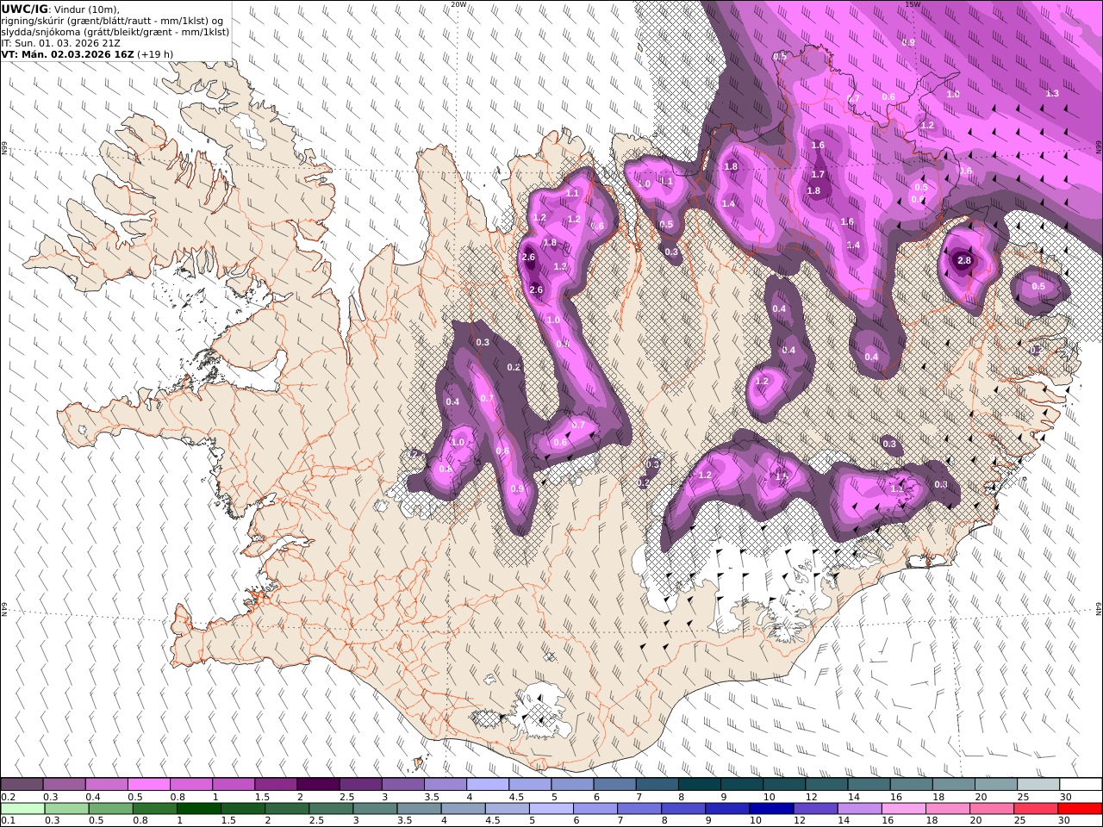Pick the violet 12–14 rain legend swatch
The image size is (1103, 827).
[x=815, y=809]
